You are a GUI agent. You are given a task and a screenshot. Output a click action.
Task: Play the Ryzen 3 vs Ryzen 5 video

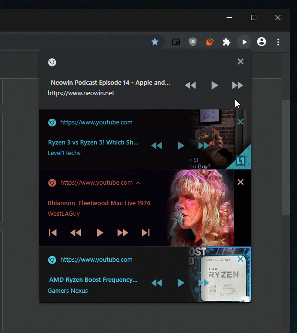click(x=181, y=145)
